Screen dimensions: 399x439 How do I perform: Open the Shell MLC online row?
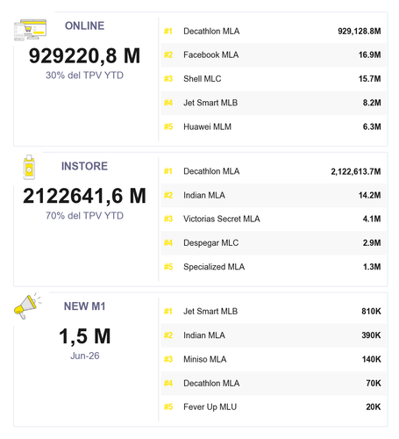pos(274,79)
